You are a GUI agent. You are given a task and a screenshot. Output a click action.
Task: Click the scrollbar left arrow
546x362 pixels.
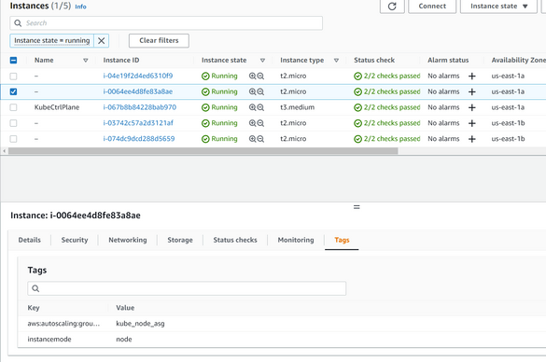[4, 151]
